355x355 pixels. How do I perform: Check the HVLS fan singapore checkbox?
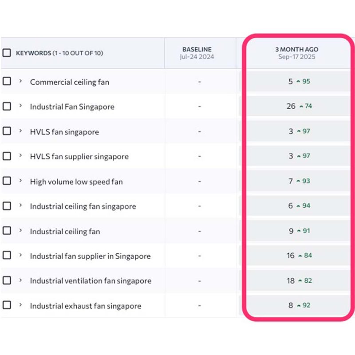coord(7,131)
